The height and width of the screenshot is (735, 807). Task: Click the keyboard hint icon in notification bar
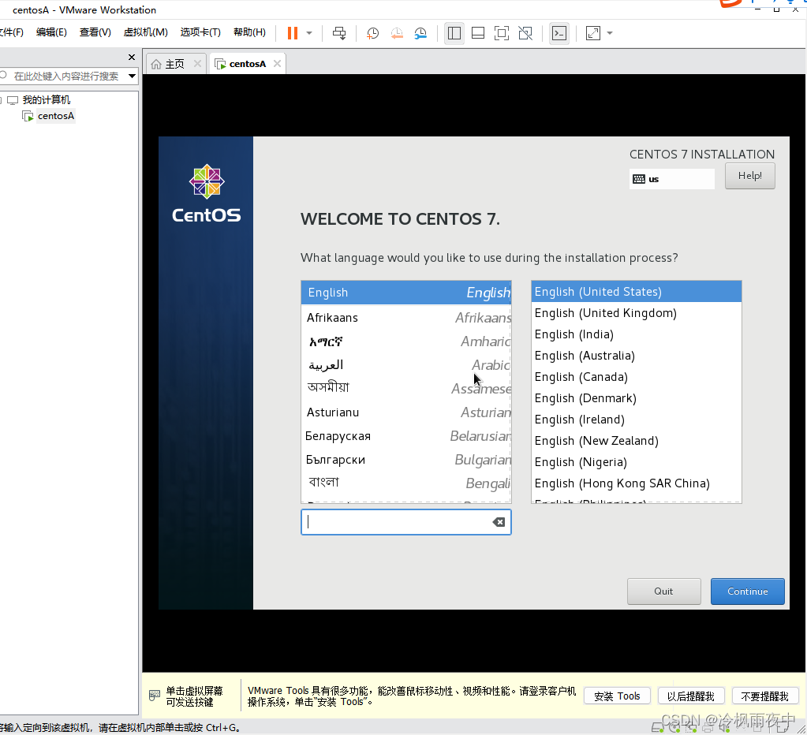pos(155,696)
